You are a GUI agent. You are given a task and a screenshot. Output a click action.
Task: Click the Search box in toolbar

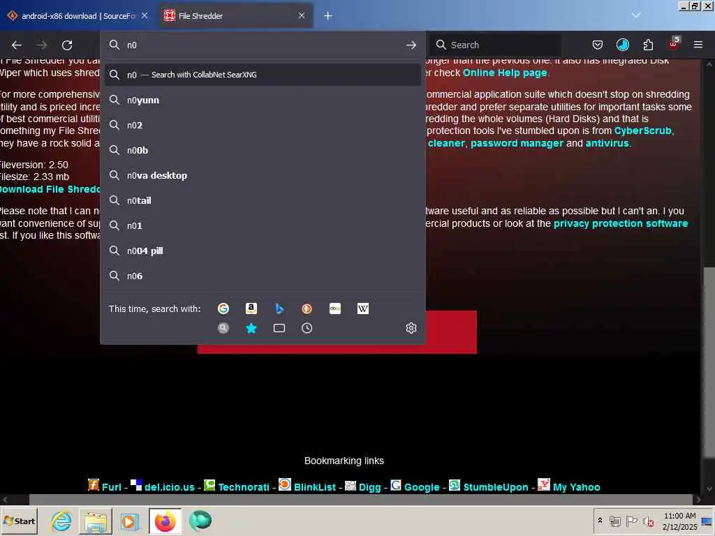coord(495,45)
